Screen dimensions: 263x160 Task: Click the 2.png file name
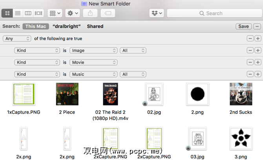[x=197, y=112]
